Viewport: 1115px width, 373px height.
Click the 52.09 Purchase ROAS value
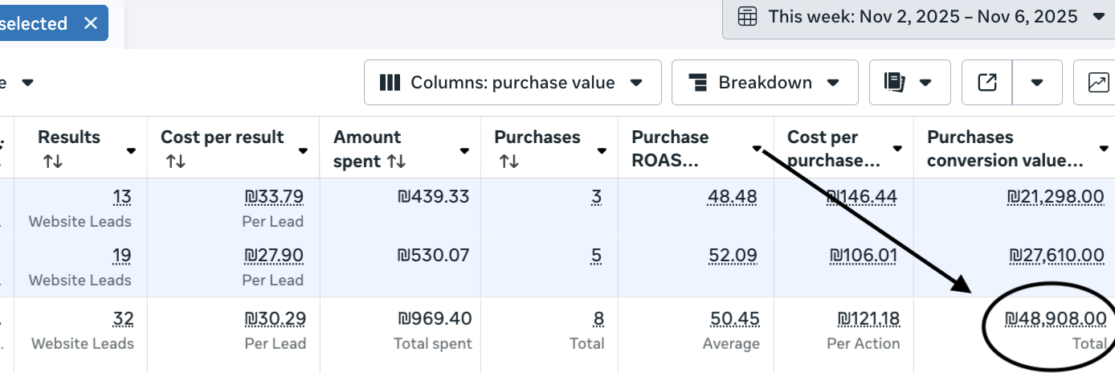(733, 256)
